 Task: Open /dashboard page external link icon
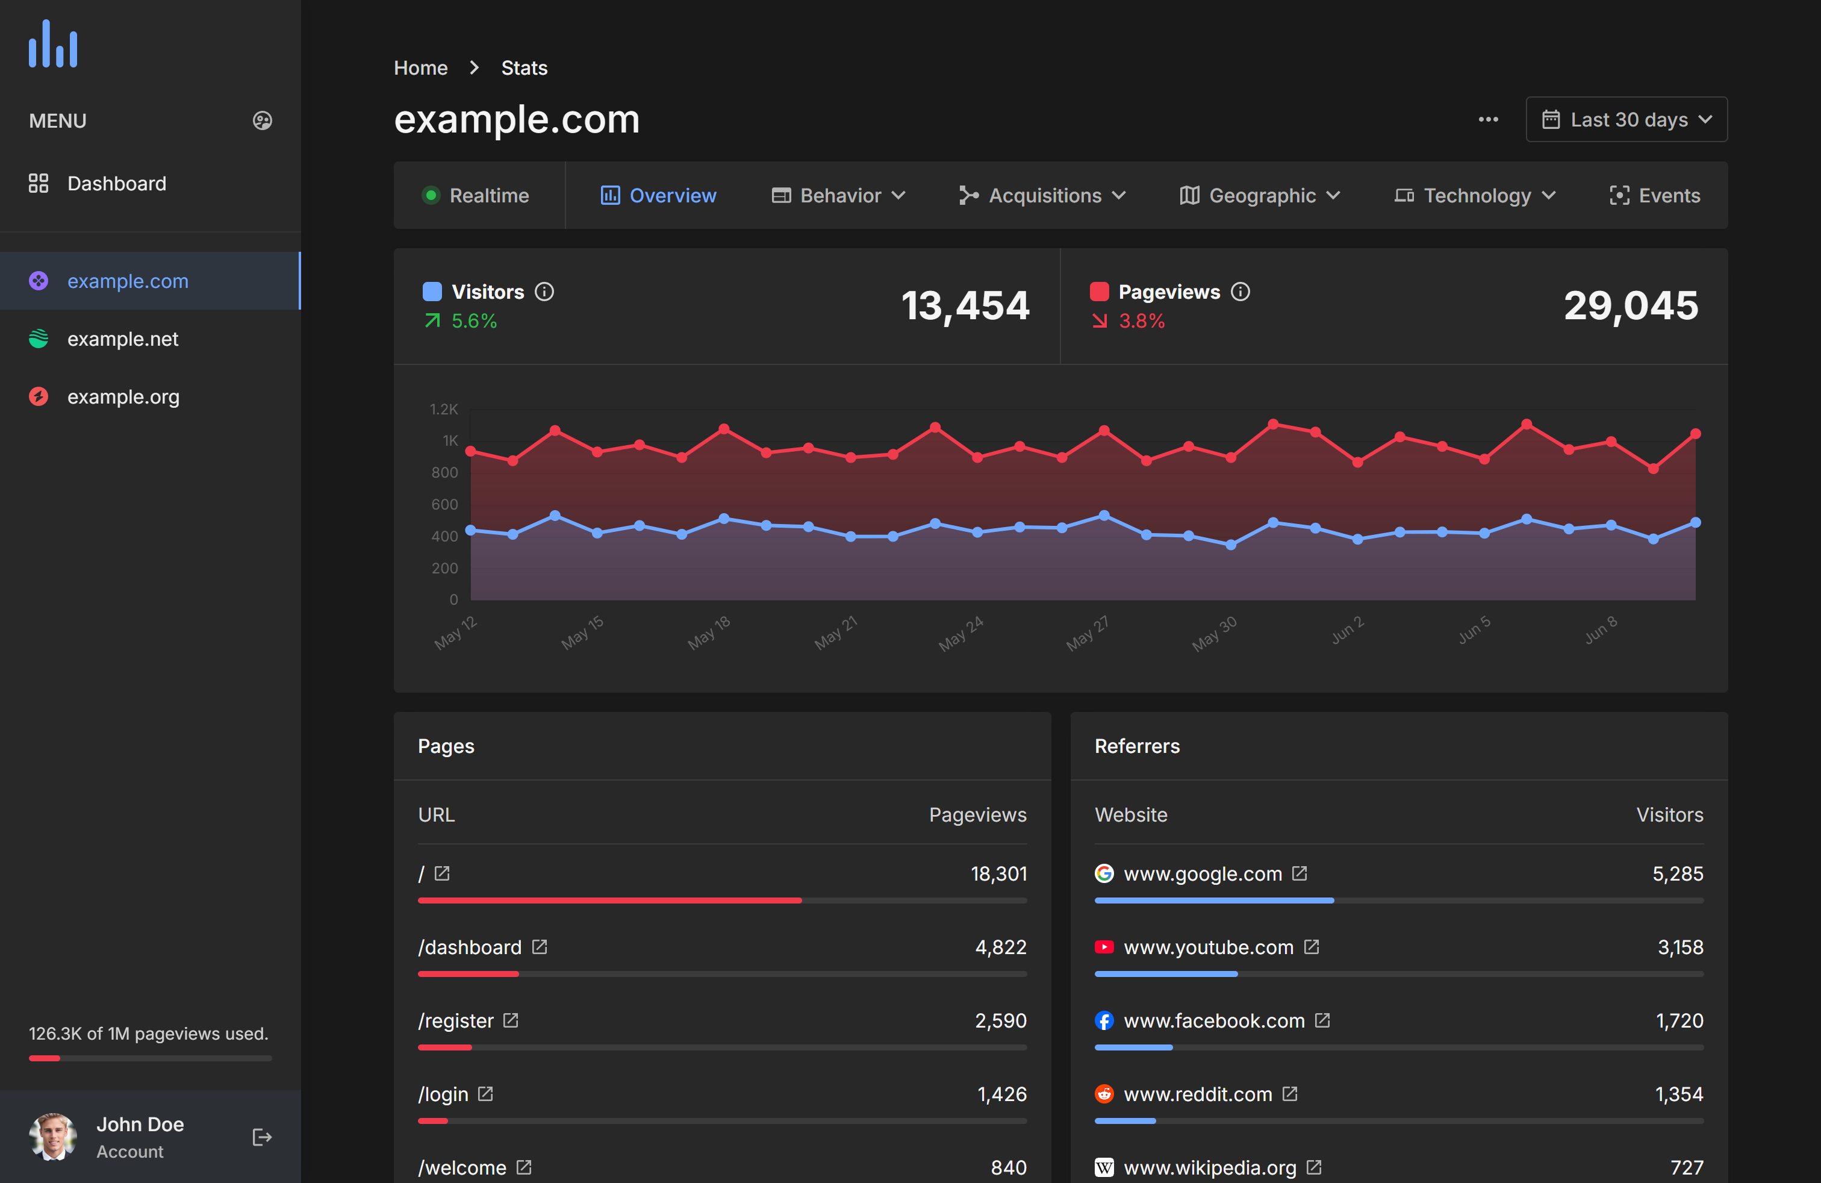540,946
